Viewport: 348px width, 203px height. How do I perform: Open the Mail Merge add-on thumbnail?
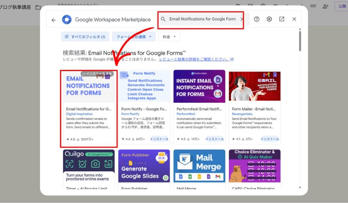tap(199, 167)
